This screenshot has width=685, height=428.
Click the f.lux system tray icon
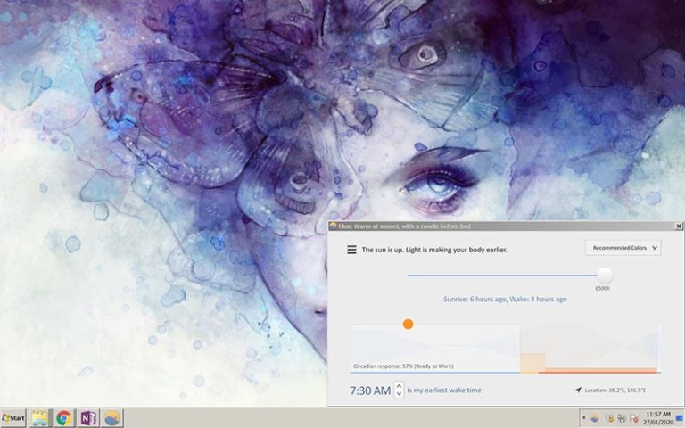click(595, 418)
